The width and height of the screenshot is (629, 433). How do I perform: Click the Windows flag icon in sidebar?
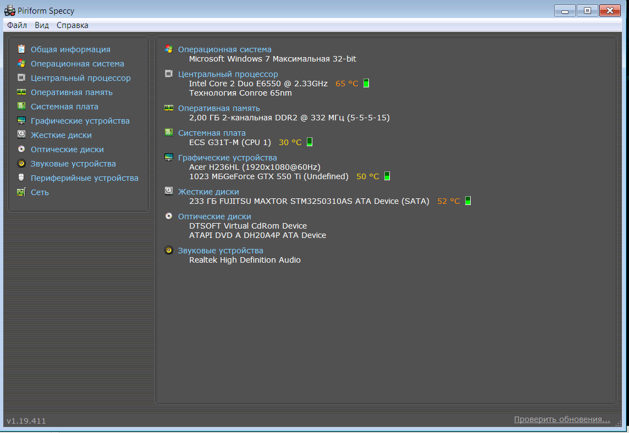[x=21, y=64]
